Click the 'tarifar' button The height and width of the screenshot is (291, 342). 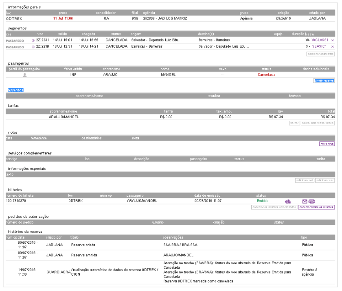(x=294, y=123)
